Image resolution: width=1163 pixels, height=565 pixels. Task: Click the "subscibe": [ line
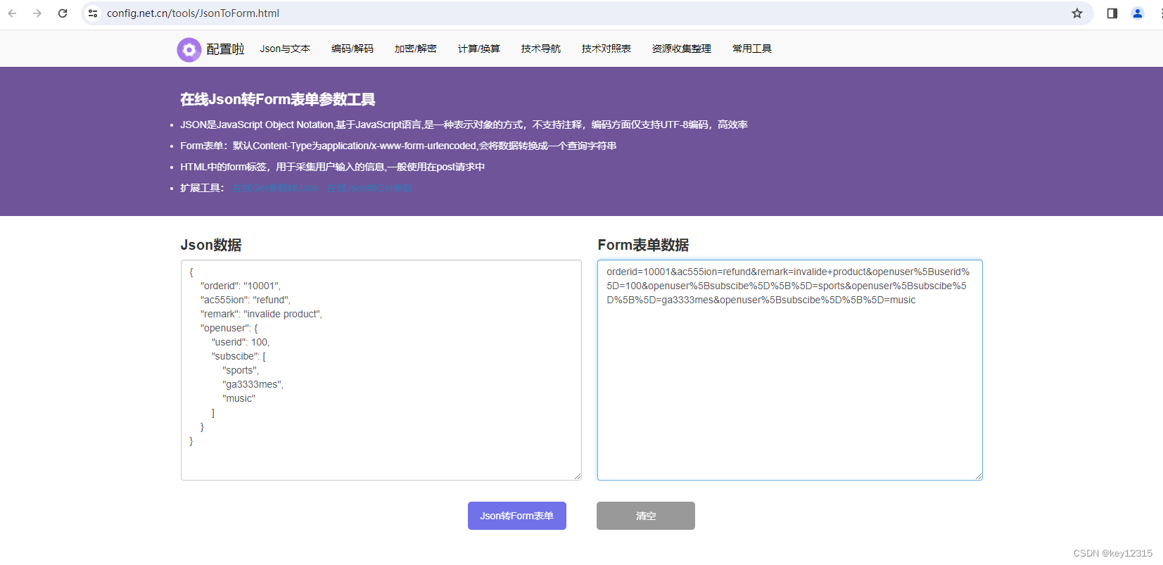[x=239, y=356]
